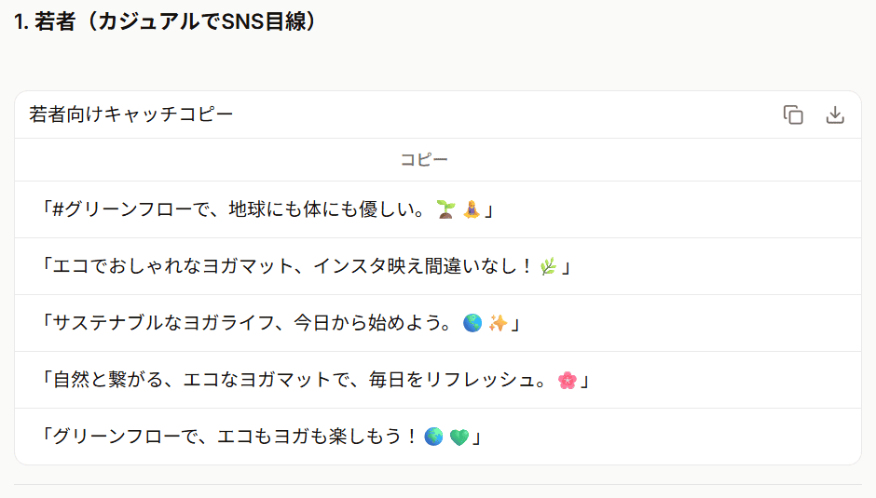Click the seedling emoji in first row
The width and height of the screenshot is (876, 498).
click(x=445, y=210)
